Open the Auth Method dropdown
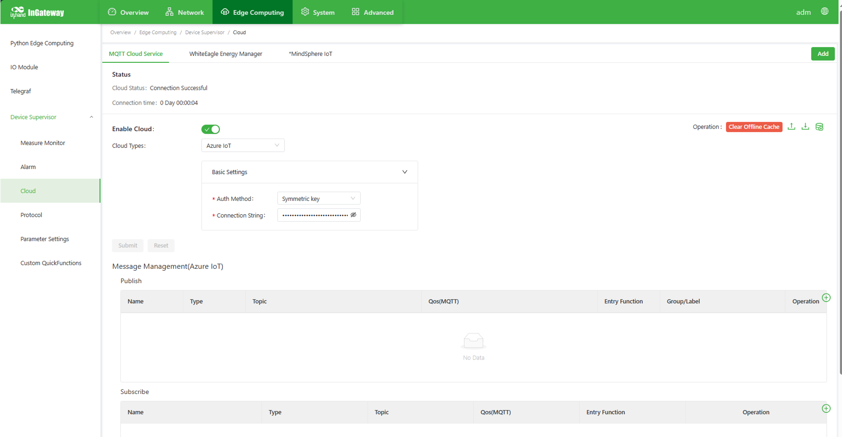This screenshot has height=437, width=842. click(319, 199)
